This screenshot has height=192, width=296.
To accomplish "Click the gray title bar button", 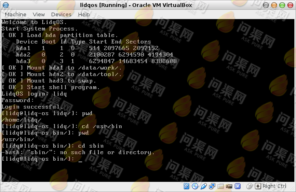I will (266, 5).
